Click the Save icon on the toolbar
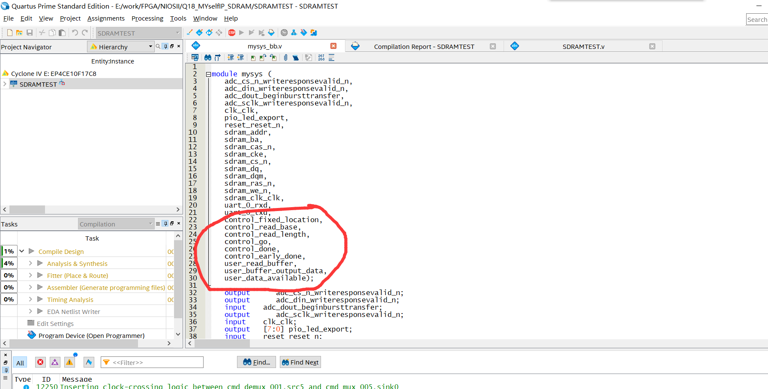Screen dimensions: 768x389 pyautogui.click(x=30, y=32)
